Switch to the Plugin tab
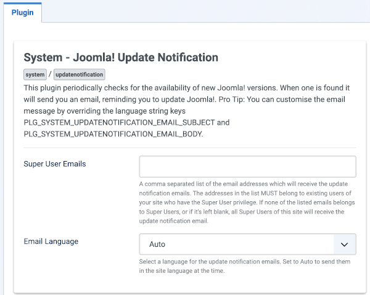The width and height of the screenshot is (370, 295). click(22, 12)
